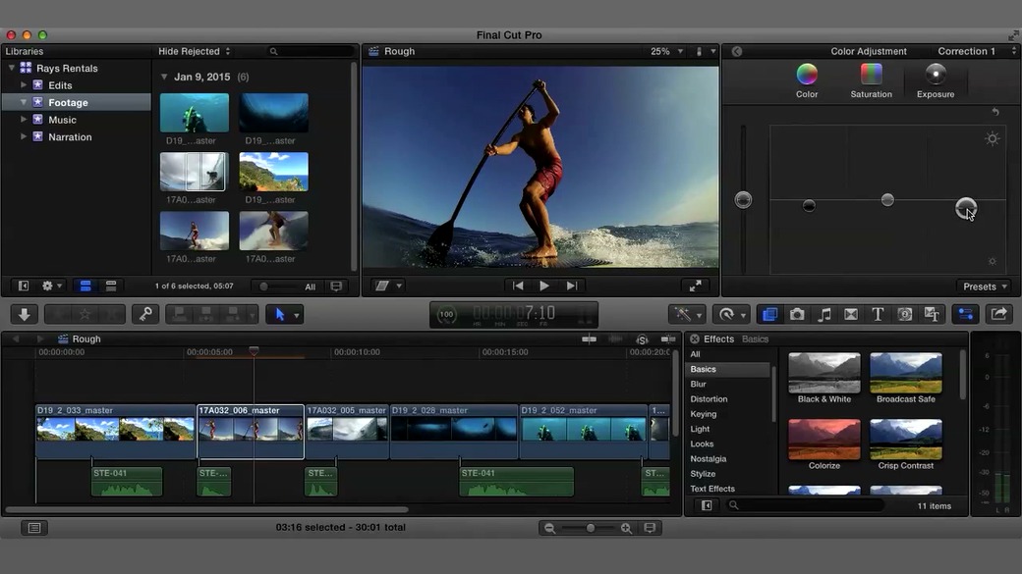Click the Share project icon

pos(998,314)
